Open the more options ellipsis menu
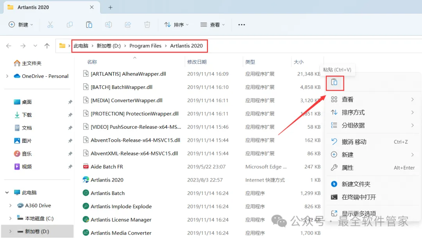422x238 pixels. (242, 25)
